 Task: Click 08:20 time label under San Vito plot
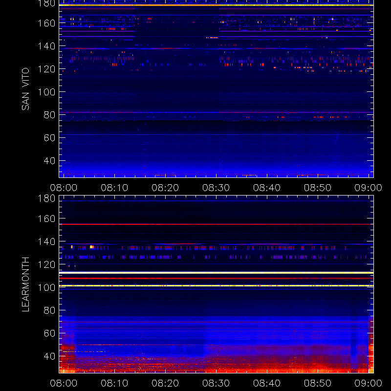[165, 188]
